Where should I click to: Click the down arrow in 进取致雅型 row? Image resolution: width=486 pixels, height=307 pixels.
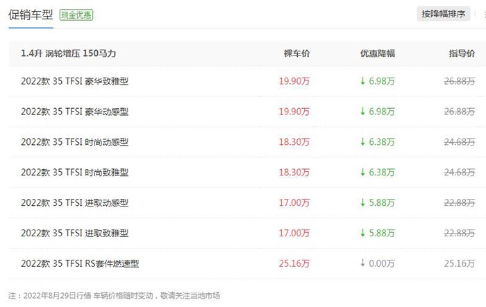coord(362,233)
